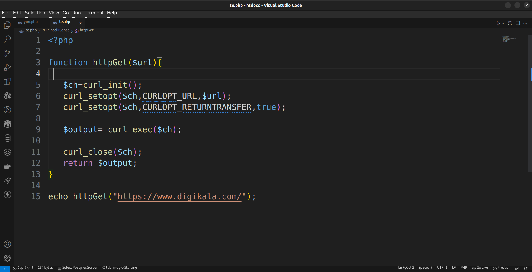
Task: Open the Accounts menu icon
Action: coord(7,244)
